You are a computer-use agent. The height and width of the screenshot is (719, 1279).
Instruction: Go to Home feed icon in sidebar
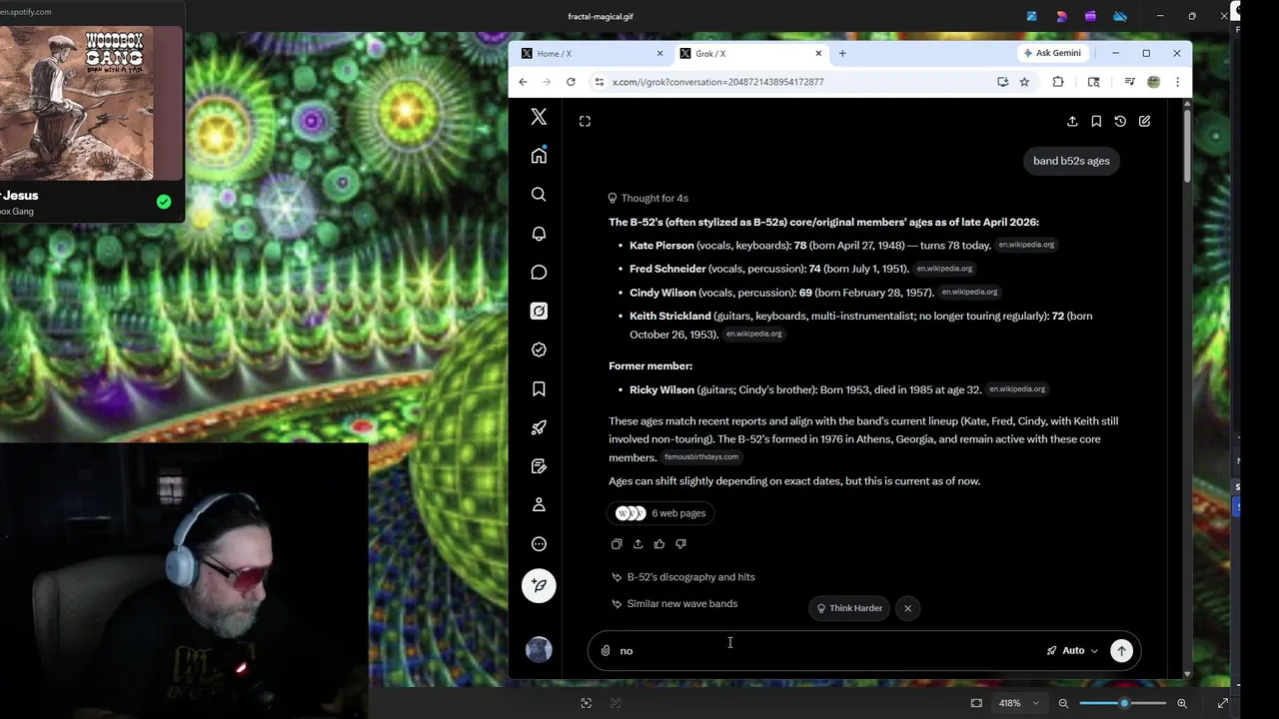click(x=539, y=156)
